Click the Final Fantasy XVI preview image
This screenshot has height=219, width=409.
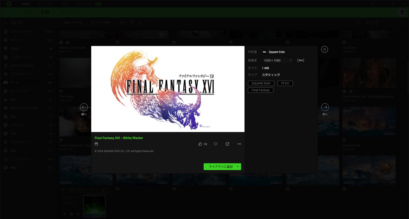point(168,89)
